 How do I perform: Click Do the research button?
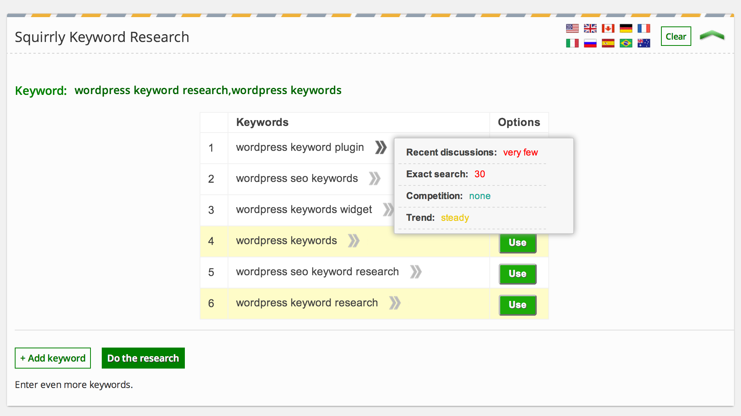143,358
